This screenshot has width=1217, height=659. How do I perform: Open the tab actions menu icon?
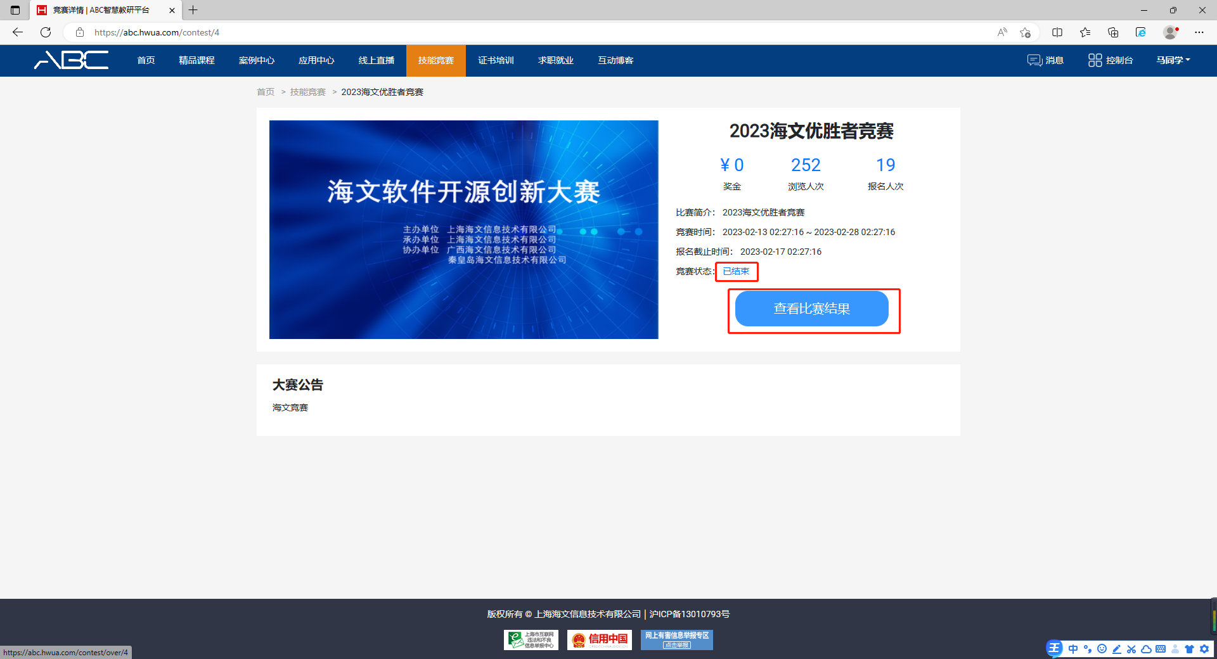pyautogui.click(x=15, y=10)
